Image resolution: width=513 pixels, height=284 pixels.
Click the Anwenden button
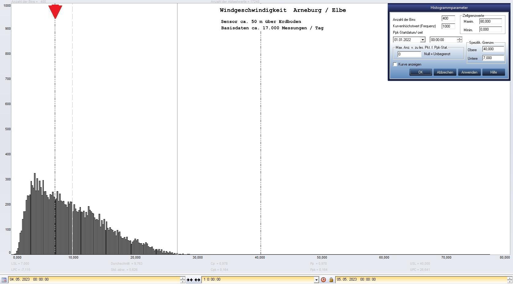pos(469,72)
